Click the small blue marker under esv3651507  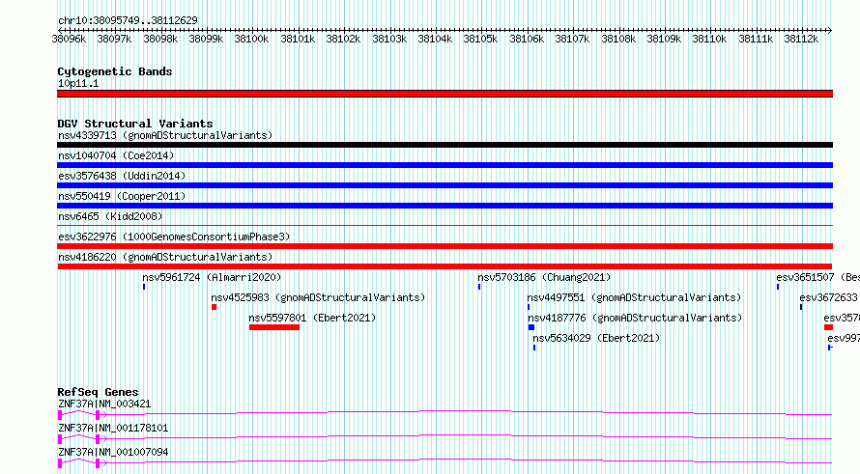point(778,287)
